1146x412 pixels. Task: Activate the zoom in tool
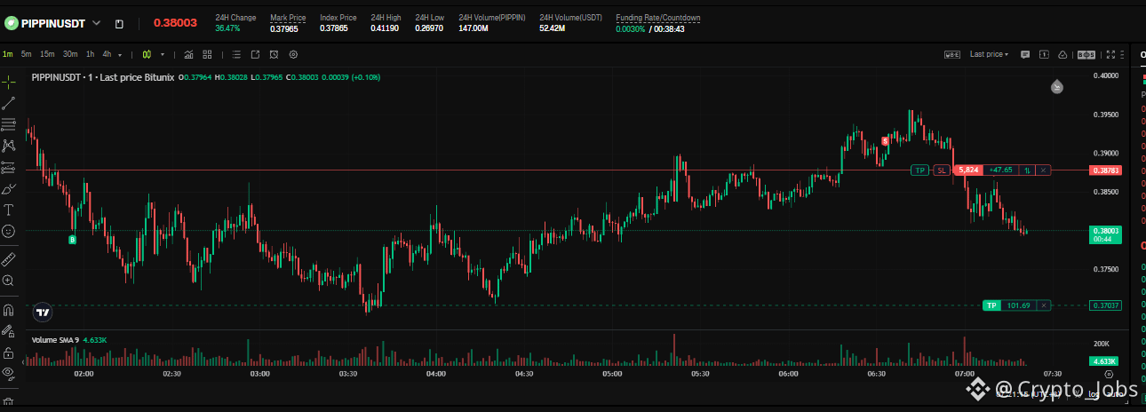click(x=9, y=281)
